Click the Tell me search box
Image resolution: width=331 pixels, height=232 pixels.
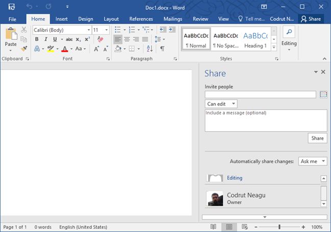coord(251,19)
